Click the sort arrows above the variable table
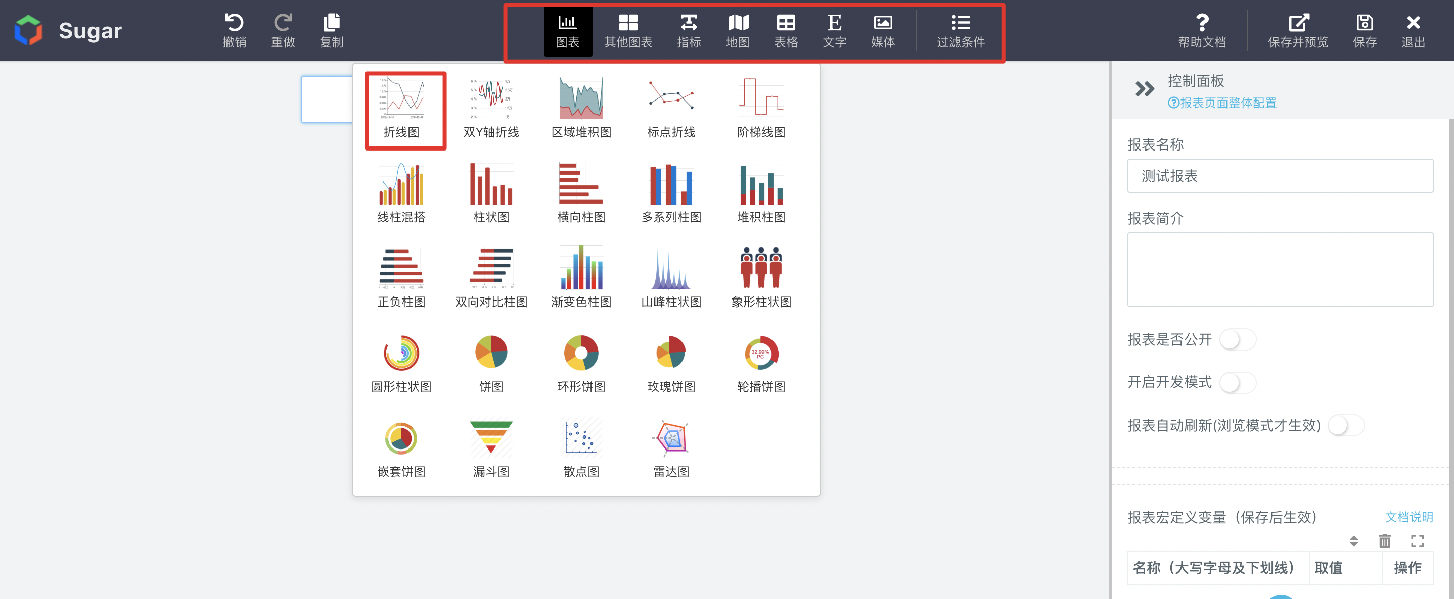The height and width of the screenshot is (599, 1454). (1353, 541)
